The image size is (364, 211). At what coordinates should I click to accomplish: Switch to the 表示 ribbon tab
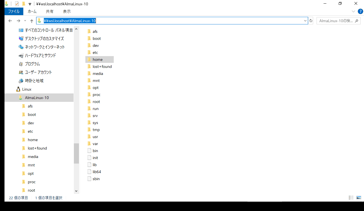click(x=67, y=12)
